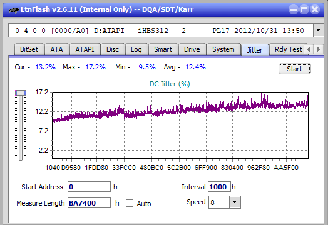Click the jitter graph plot area
The width and height of the screenshot is (328, 225).
tap(180, 126)
